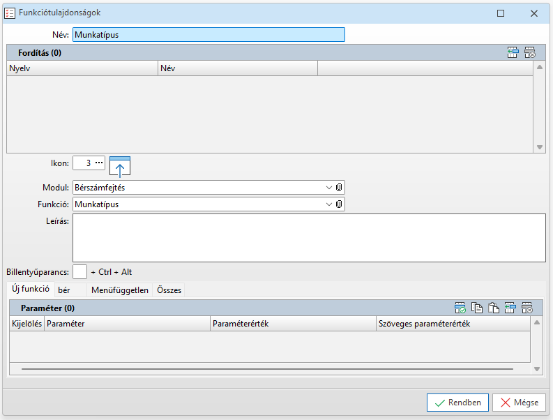The height and width of the screenshot is (420, 553).
Task: Click the paste icon in Paraméter header
Action: tap(494, 308)
